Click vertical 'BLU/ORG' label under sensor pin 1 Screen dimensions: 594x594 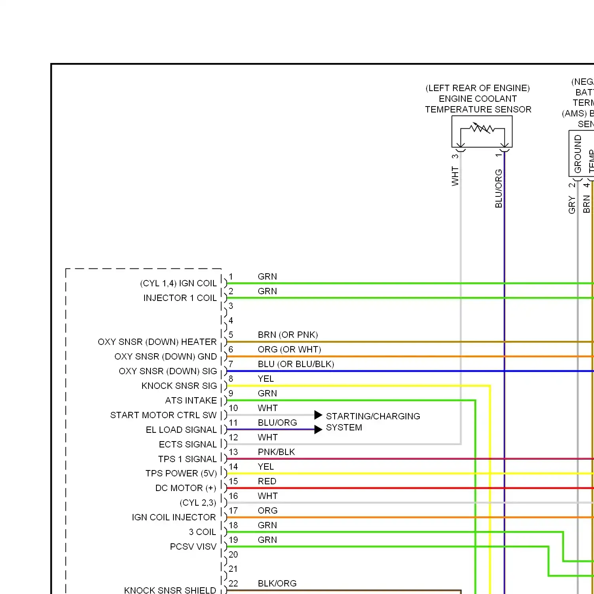click(x=499, y=188)
